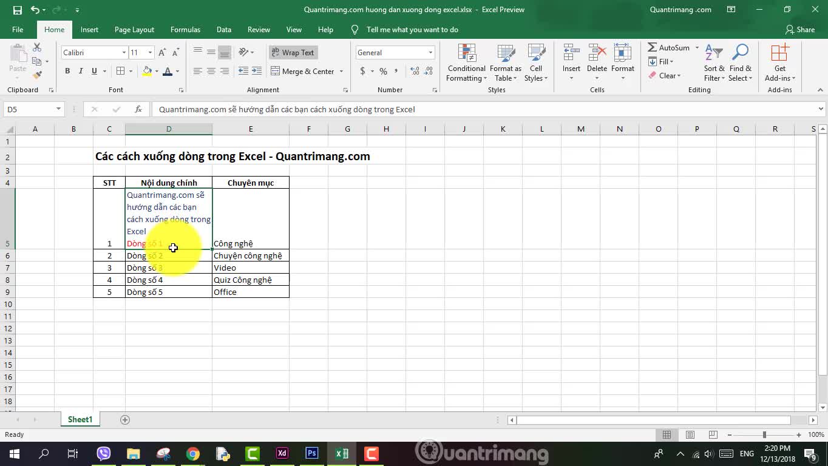Click the Increase Indent icon

tap(257, 71)
